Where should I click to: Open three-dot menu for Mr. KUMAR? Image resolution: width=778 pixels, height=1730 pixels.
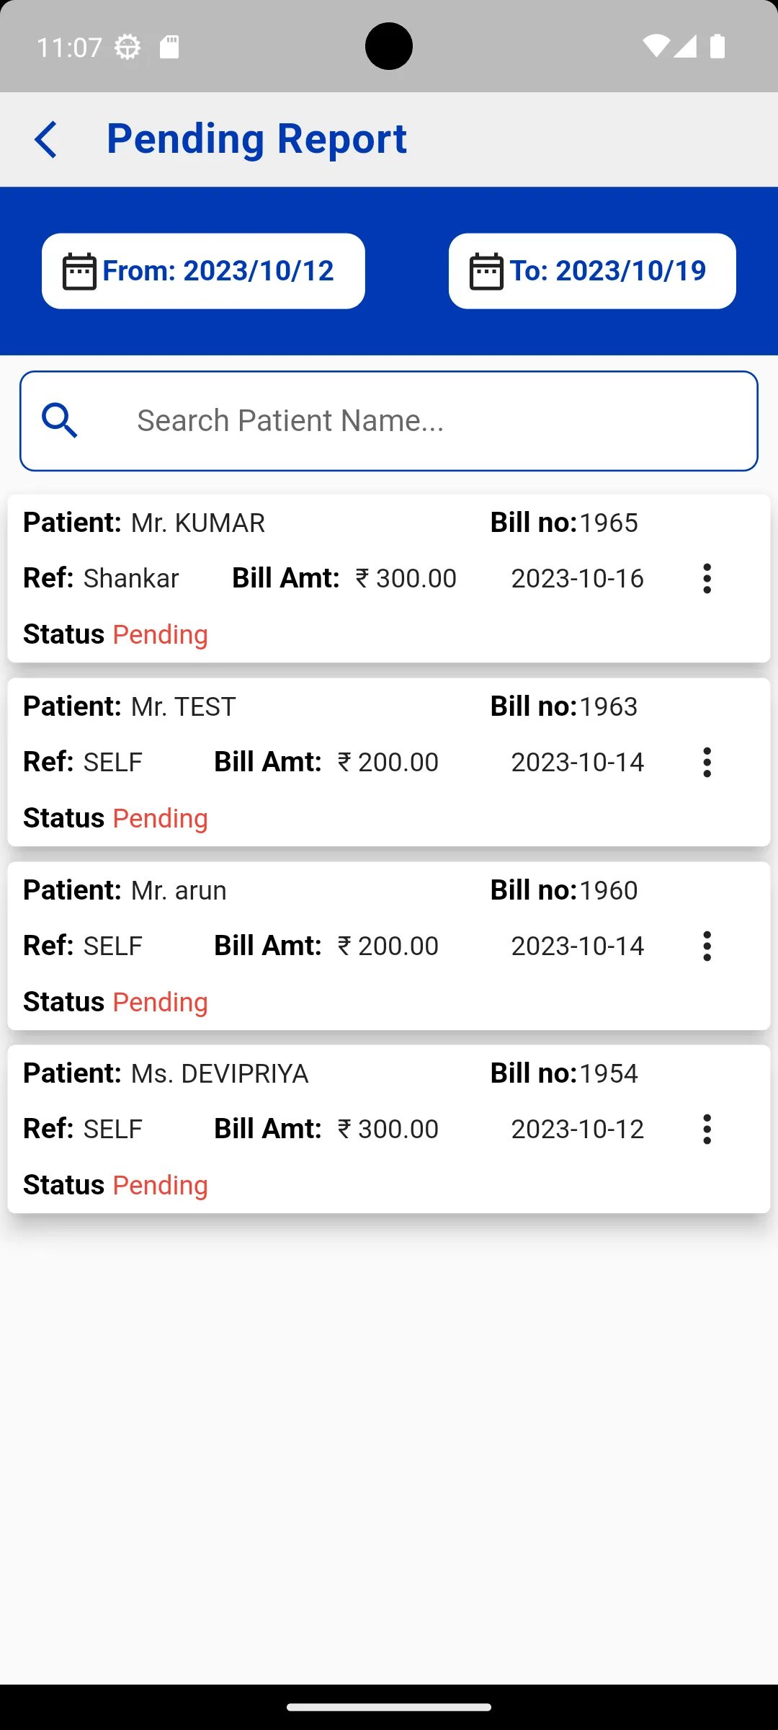[707, 578]
